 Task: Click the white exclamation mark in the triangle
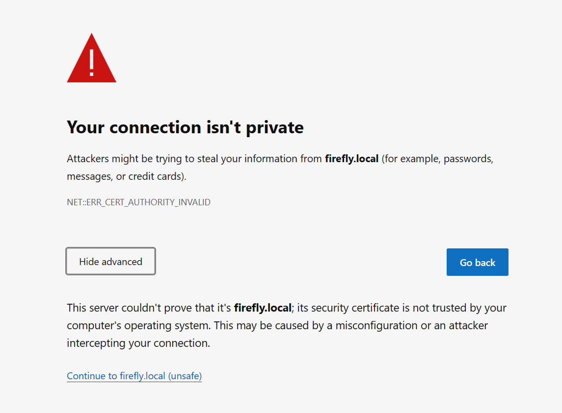91,61
